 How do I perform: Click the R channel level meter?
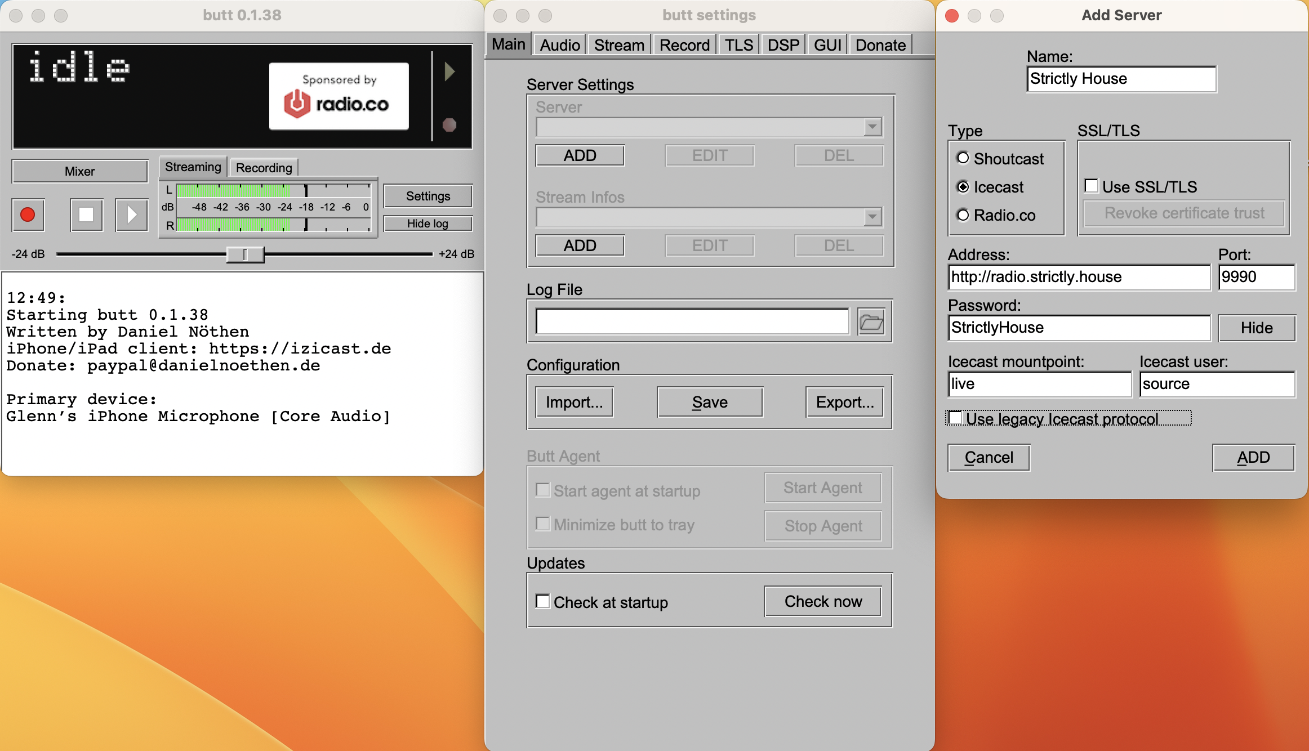(x=274, y=225)
